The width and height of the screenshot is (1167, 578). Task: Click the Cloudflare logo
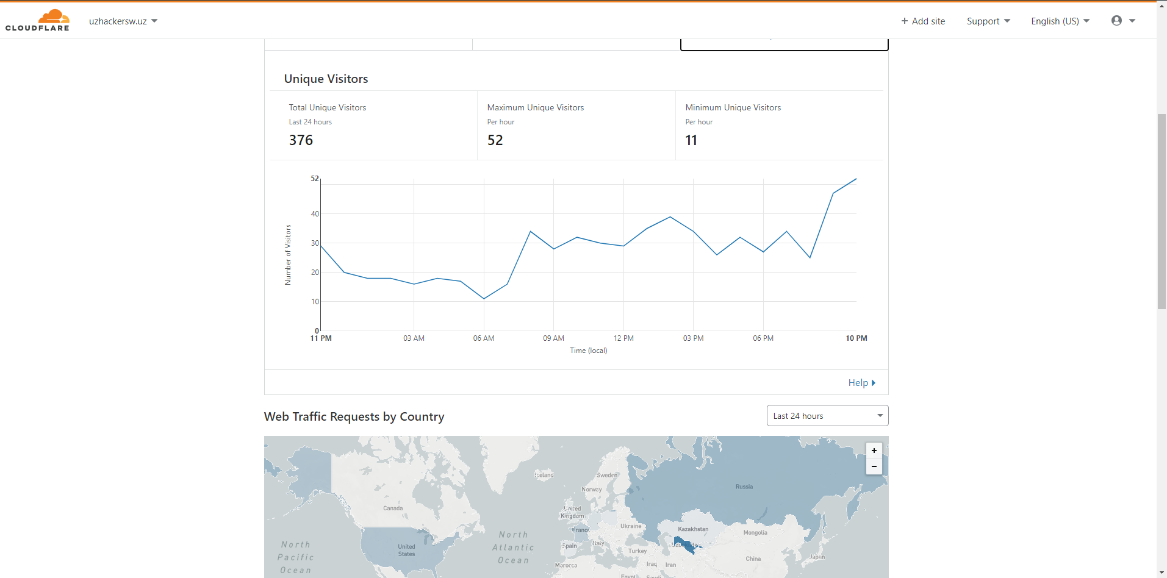[37, 20]
